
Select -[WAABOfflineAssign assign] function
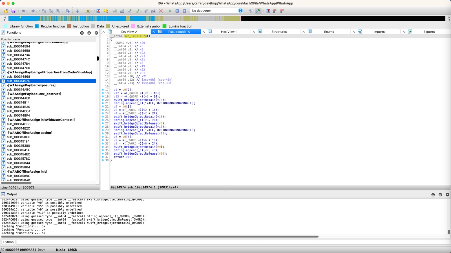tap(48, 133)
